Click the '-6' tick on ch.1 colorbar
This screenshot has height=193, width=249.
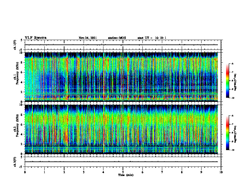[232, 64]
